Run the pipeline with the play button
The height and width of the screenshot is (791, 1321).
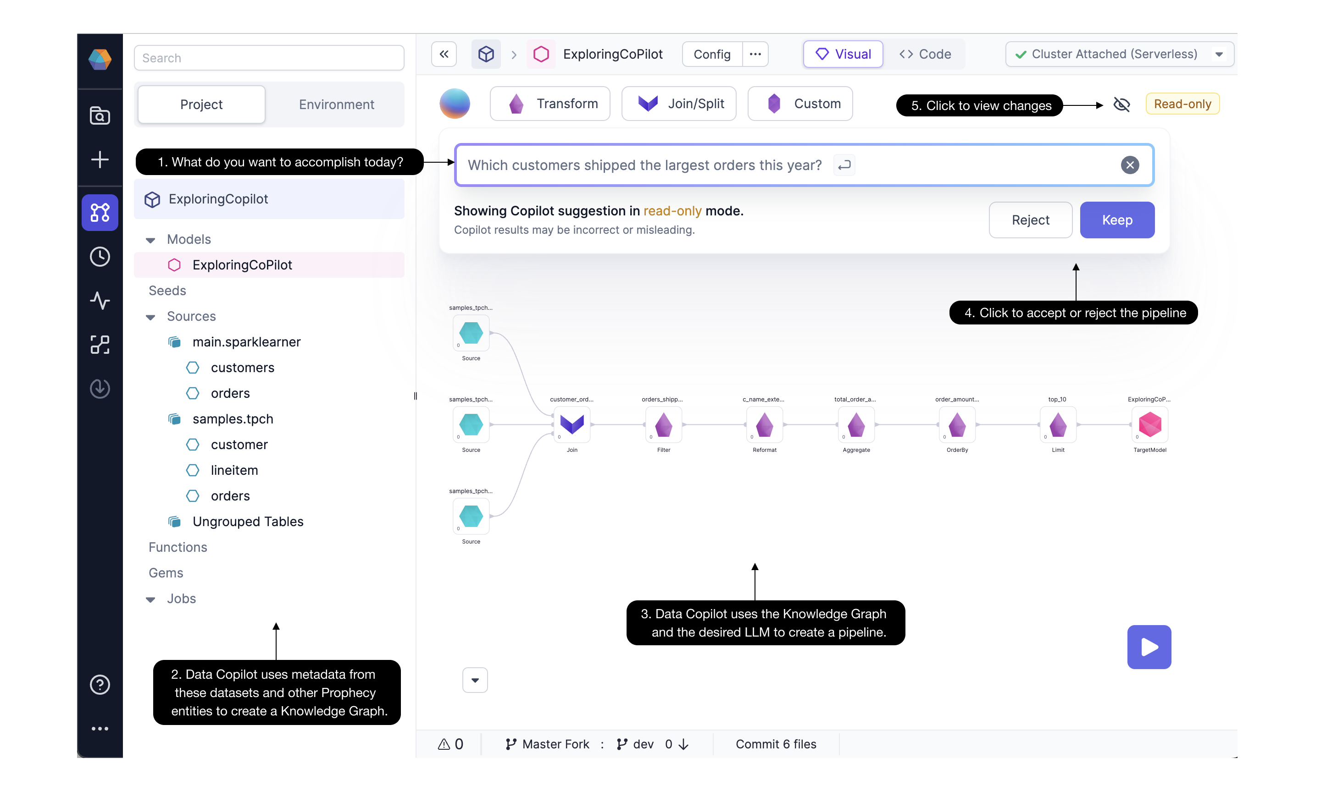tap(1149, 647)
